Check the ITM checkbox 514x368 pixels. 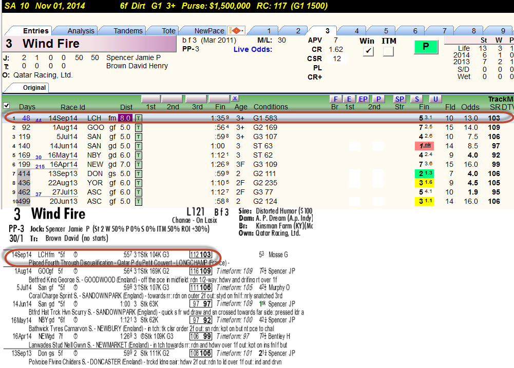tap(388, 51)
